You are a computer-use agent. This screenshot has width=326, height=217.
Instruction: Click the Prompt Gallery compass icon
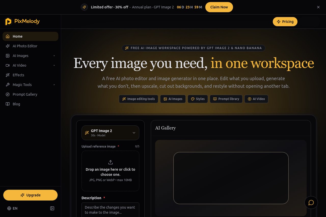[8, 94]
